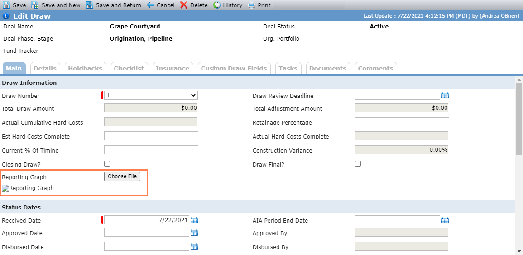Click the info icon beside Edit Draw
523x255 pixels.
click(6, 16)
